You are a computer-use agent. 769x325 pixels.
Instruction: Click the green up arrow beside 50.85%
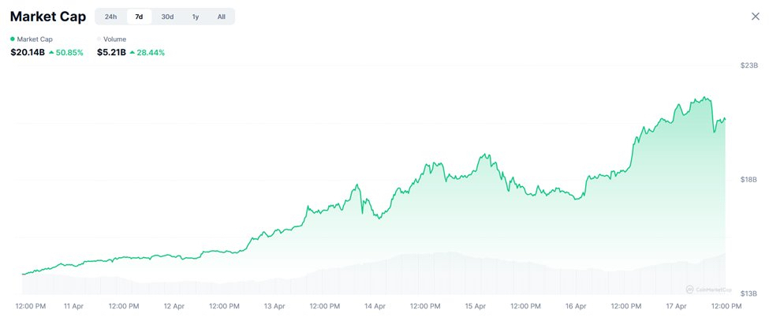[x=51, y=53]
